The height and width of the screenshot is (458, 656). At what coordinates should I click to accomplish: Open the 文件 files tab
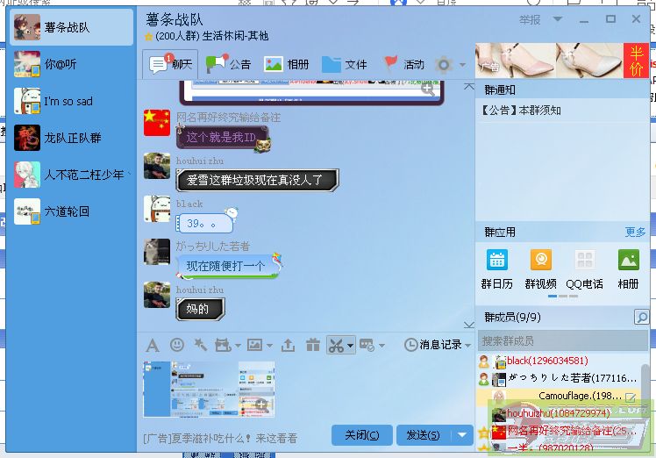click(344, 64)
